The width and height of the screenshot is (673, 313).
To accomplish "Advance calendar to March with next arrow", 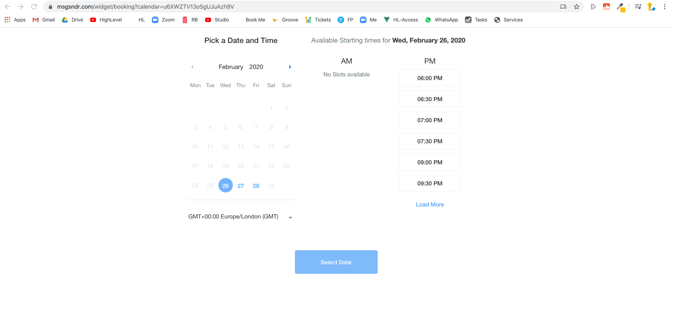I will click(290, 66).
